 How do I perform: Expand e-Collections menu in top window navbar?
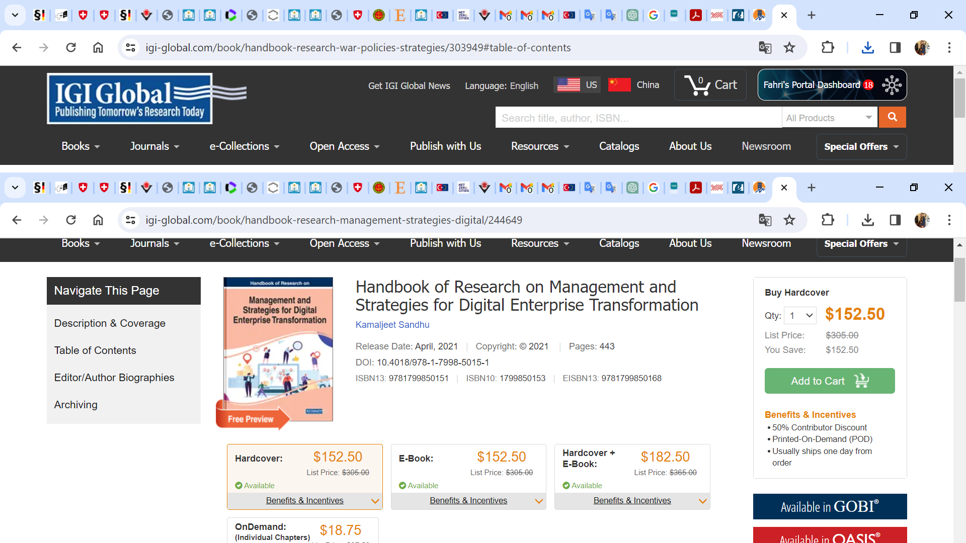(x=244, y=146)
